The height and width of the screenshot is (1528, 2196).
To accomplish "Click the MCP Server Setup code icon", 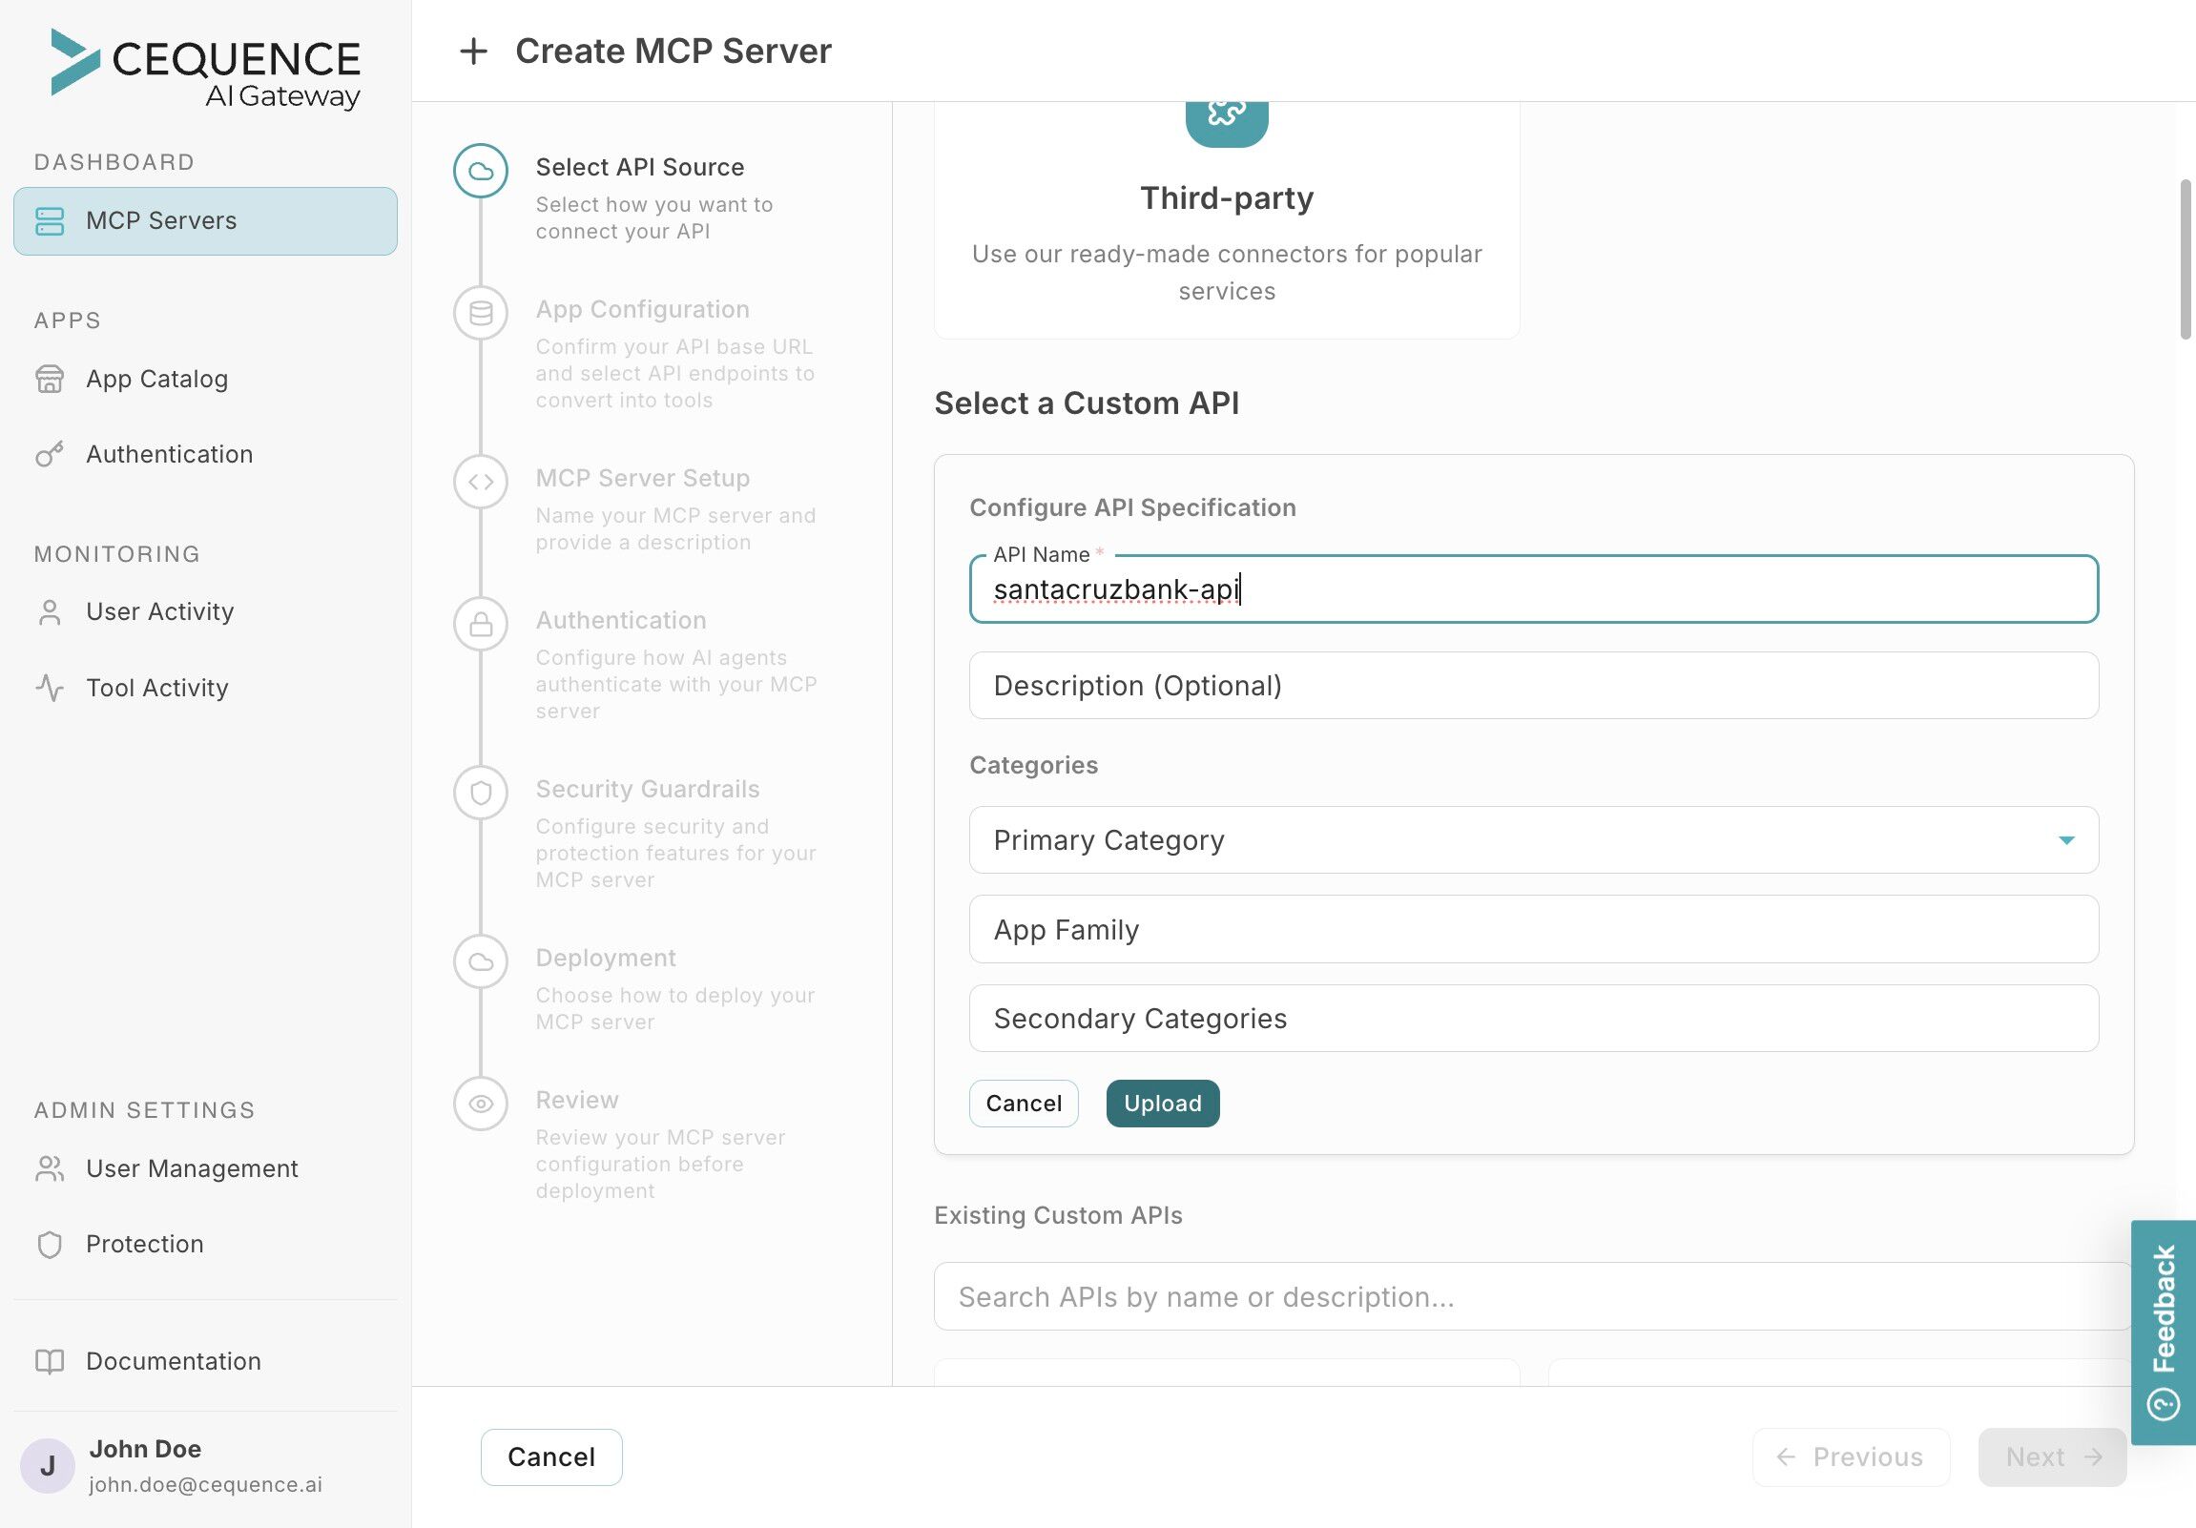I will [480, 481].
